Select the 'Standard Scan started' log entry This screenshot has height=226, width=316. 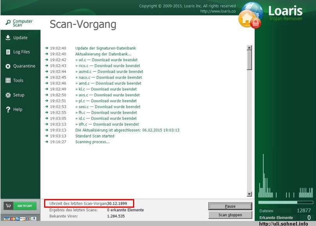tap(95, 136)
